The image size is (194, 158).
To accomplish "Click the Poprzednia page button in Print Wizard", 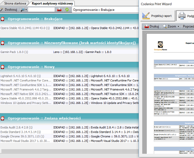I will coord(188,26).
